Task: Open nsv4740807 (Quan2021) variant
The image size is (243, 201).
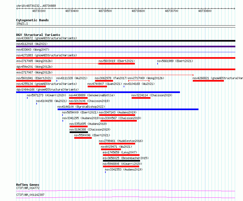Action: (105, 84)
